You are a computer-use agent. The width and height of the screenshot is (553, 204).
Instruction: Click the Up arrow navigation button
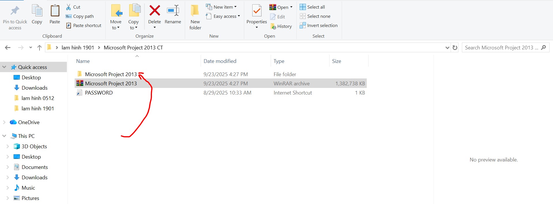tap(39, 48)
